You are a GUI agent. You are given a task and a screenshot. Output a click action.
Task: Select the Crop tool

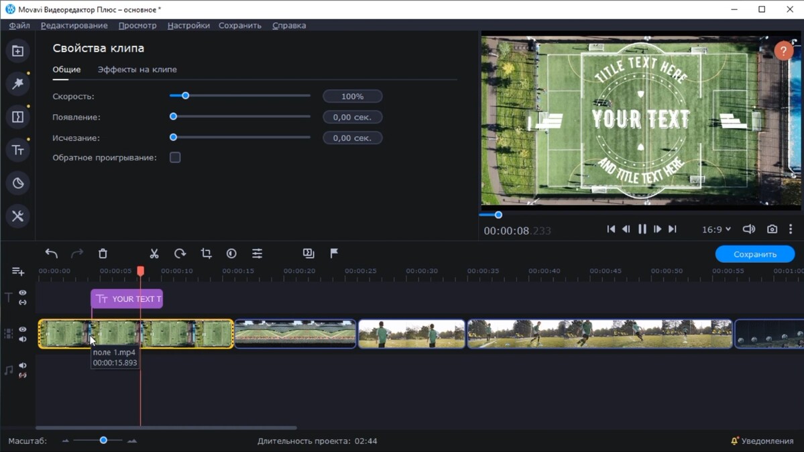coord(206,253)
